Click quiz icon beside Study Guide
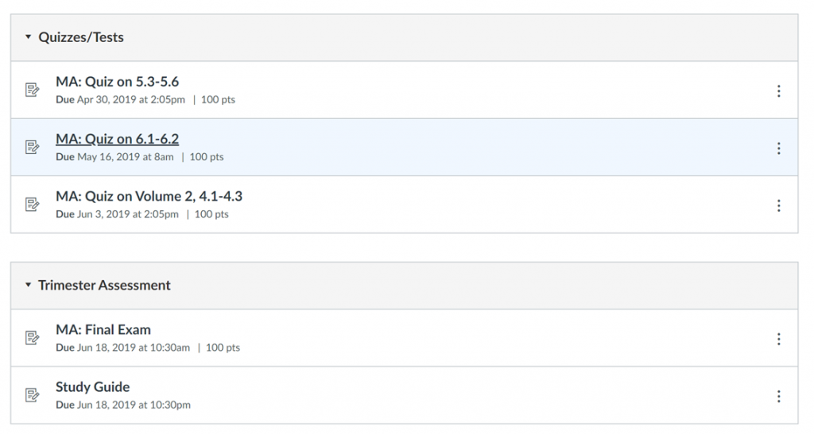814x434 pixels. tap(32, 395)
